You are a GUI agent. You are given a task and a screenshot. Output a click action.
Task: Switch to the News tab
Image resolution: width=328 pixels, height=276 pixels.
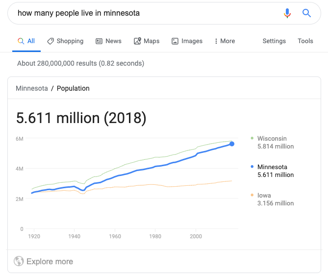point(113,41)
